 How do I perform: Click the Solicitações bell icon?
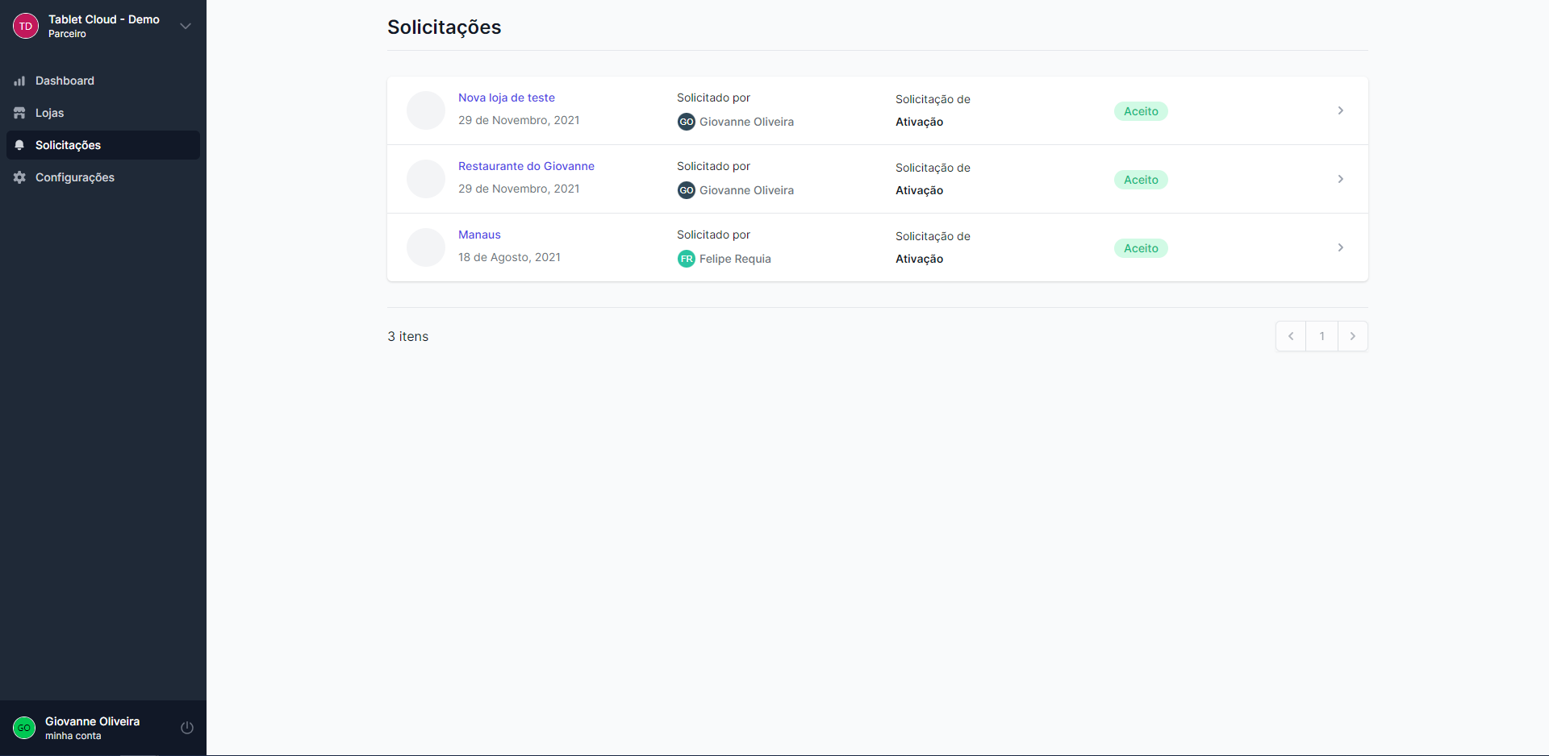[19, 145]
